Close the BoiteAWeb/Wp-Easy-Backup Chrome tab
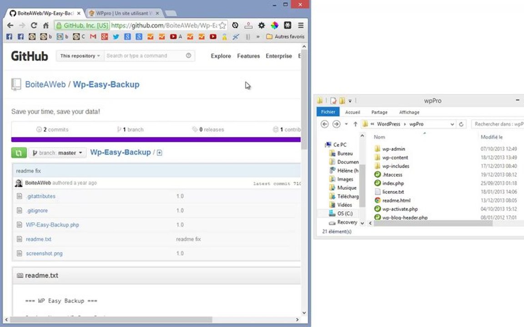Image resolution: width=524 pixels, height=327 pixels. click(79, 13)
